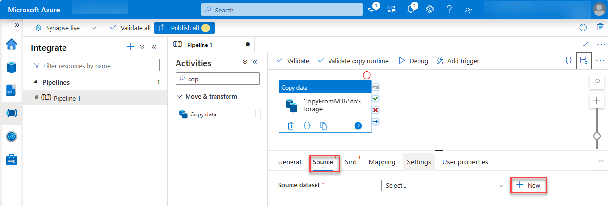Switch to the Sink tab
Screen dimensions: 608x206
click(x=351, y=162)
